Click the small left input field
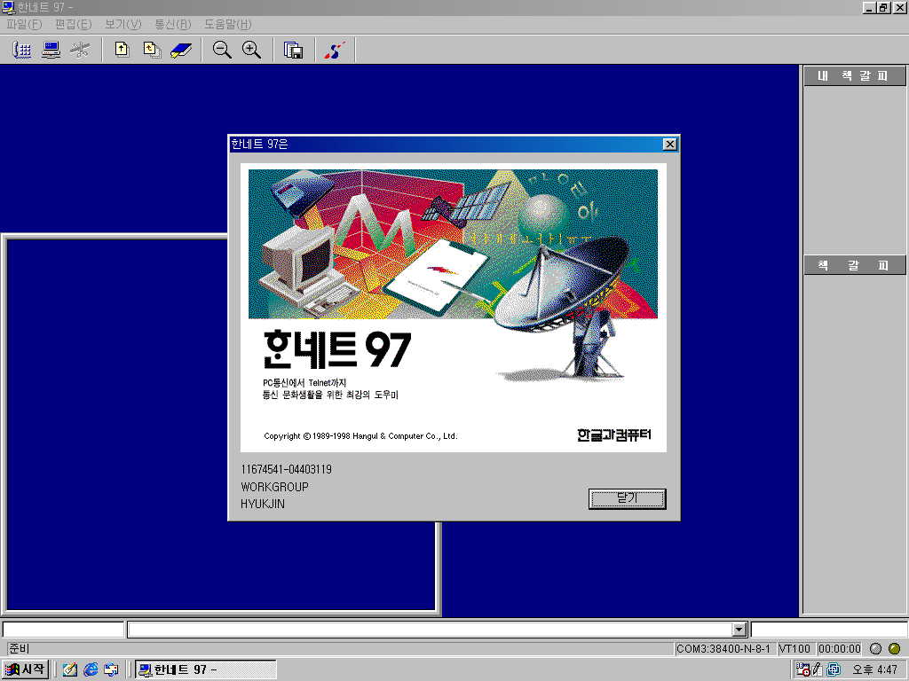Image resolution: width=909 pixels, height=681 pixels. pos(63,630)
